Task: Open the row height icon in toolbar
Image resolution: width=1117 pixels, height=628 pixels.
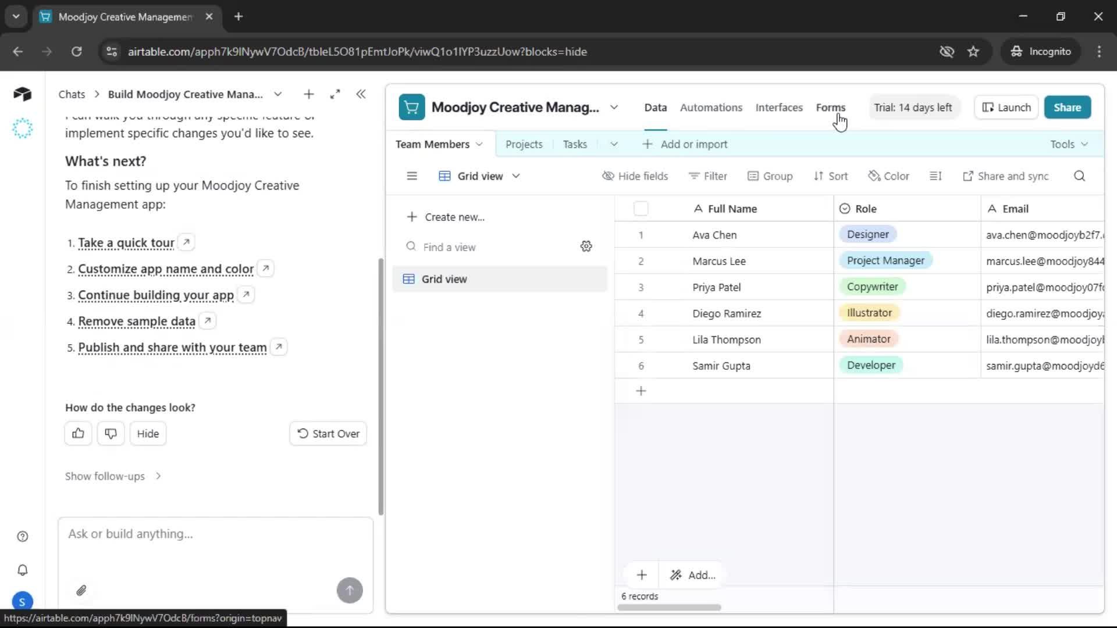Action: [x=935, y=176]
